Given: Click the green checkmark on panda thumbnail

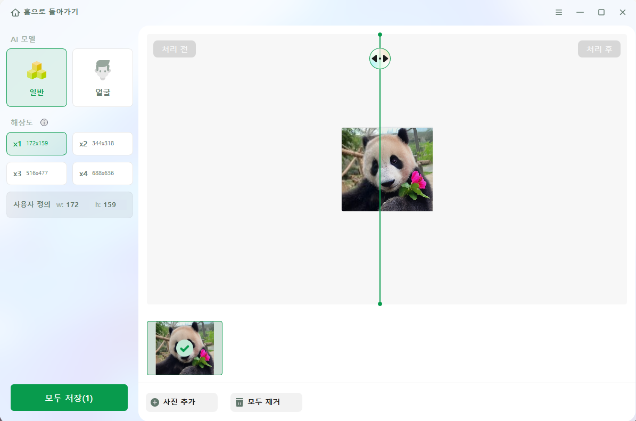Looking at the screenshot, I should click(185, 348).
